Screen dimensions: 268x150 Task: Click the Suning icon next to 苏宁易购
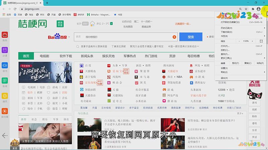click(81, 77)
